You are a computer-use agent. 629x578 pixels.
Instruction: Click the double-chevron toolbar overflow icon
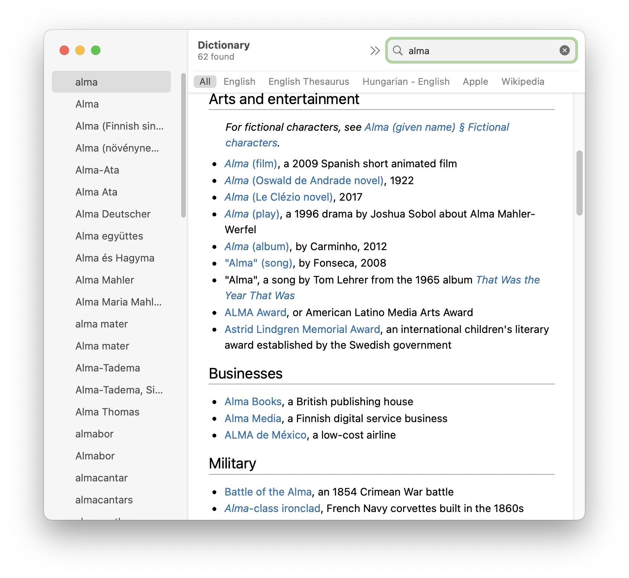click(x=375, y=51)
